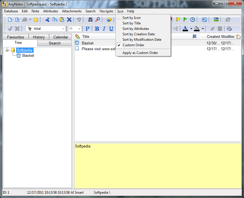244x198 pixels.
Task: Collapse the Softpedia tree node
Action: [7, 50]
